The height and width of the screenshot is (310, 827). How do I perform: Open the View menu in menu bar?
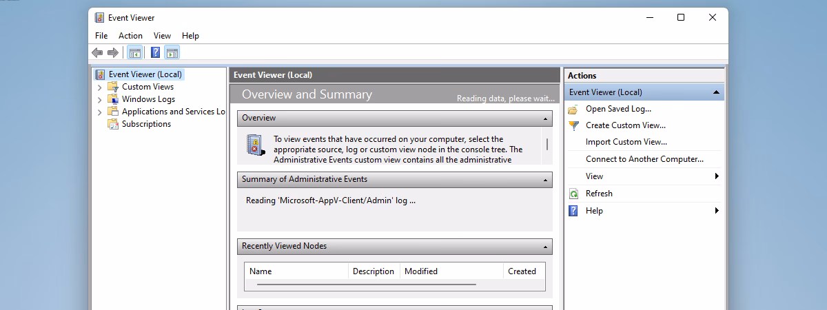(x=162, y=36)
